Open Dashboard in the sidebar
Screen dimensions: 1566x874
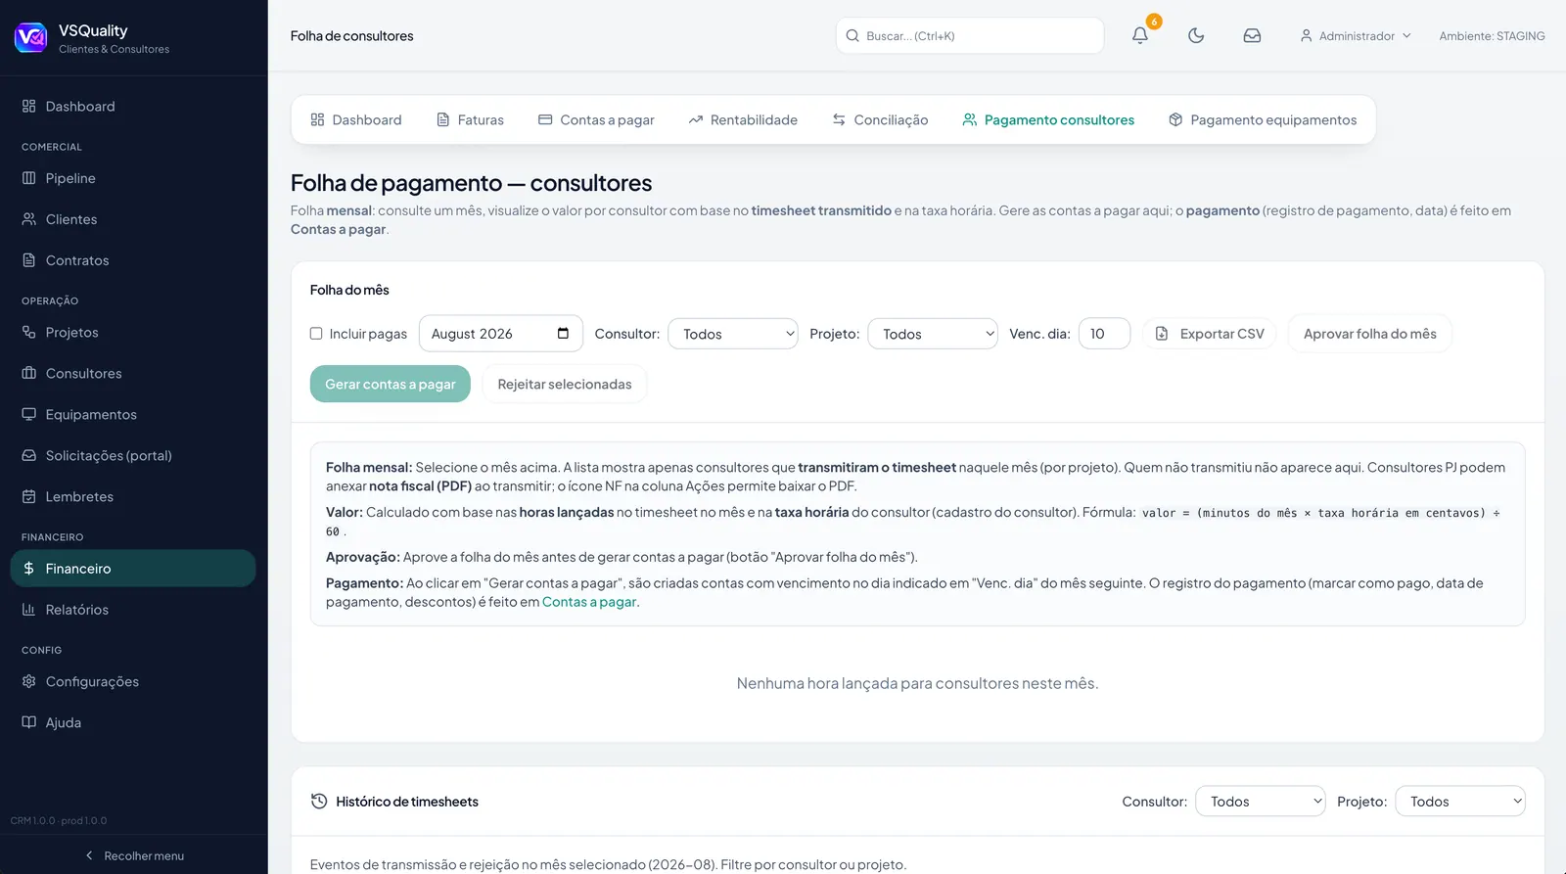click(x=133, y=107)
